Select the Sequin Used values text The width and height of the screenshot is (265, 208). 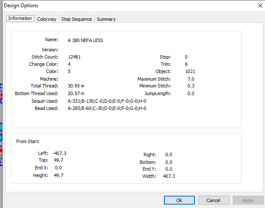pyautogui.click(x=107, y=101)
